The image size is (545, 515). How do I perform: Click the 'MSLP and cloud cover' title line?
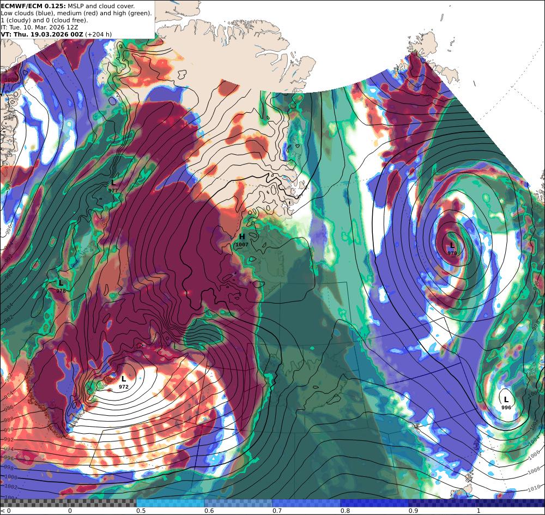[x=68, y=6]
